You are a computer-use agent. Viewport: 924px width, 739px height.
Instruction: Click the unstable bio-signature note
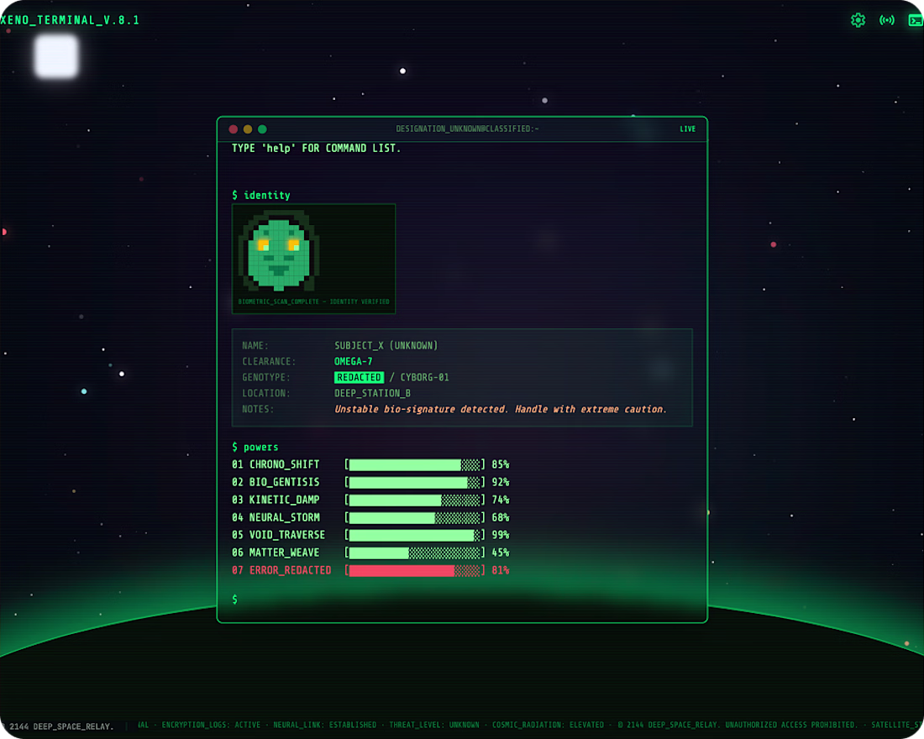[x=501, y=409]
